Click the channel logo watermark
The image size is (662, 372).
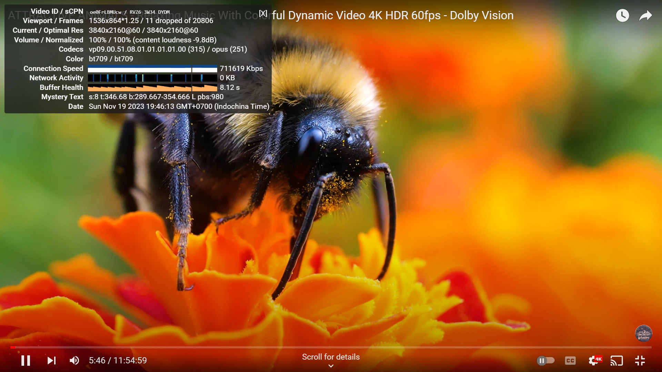click(643, 333)
